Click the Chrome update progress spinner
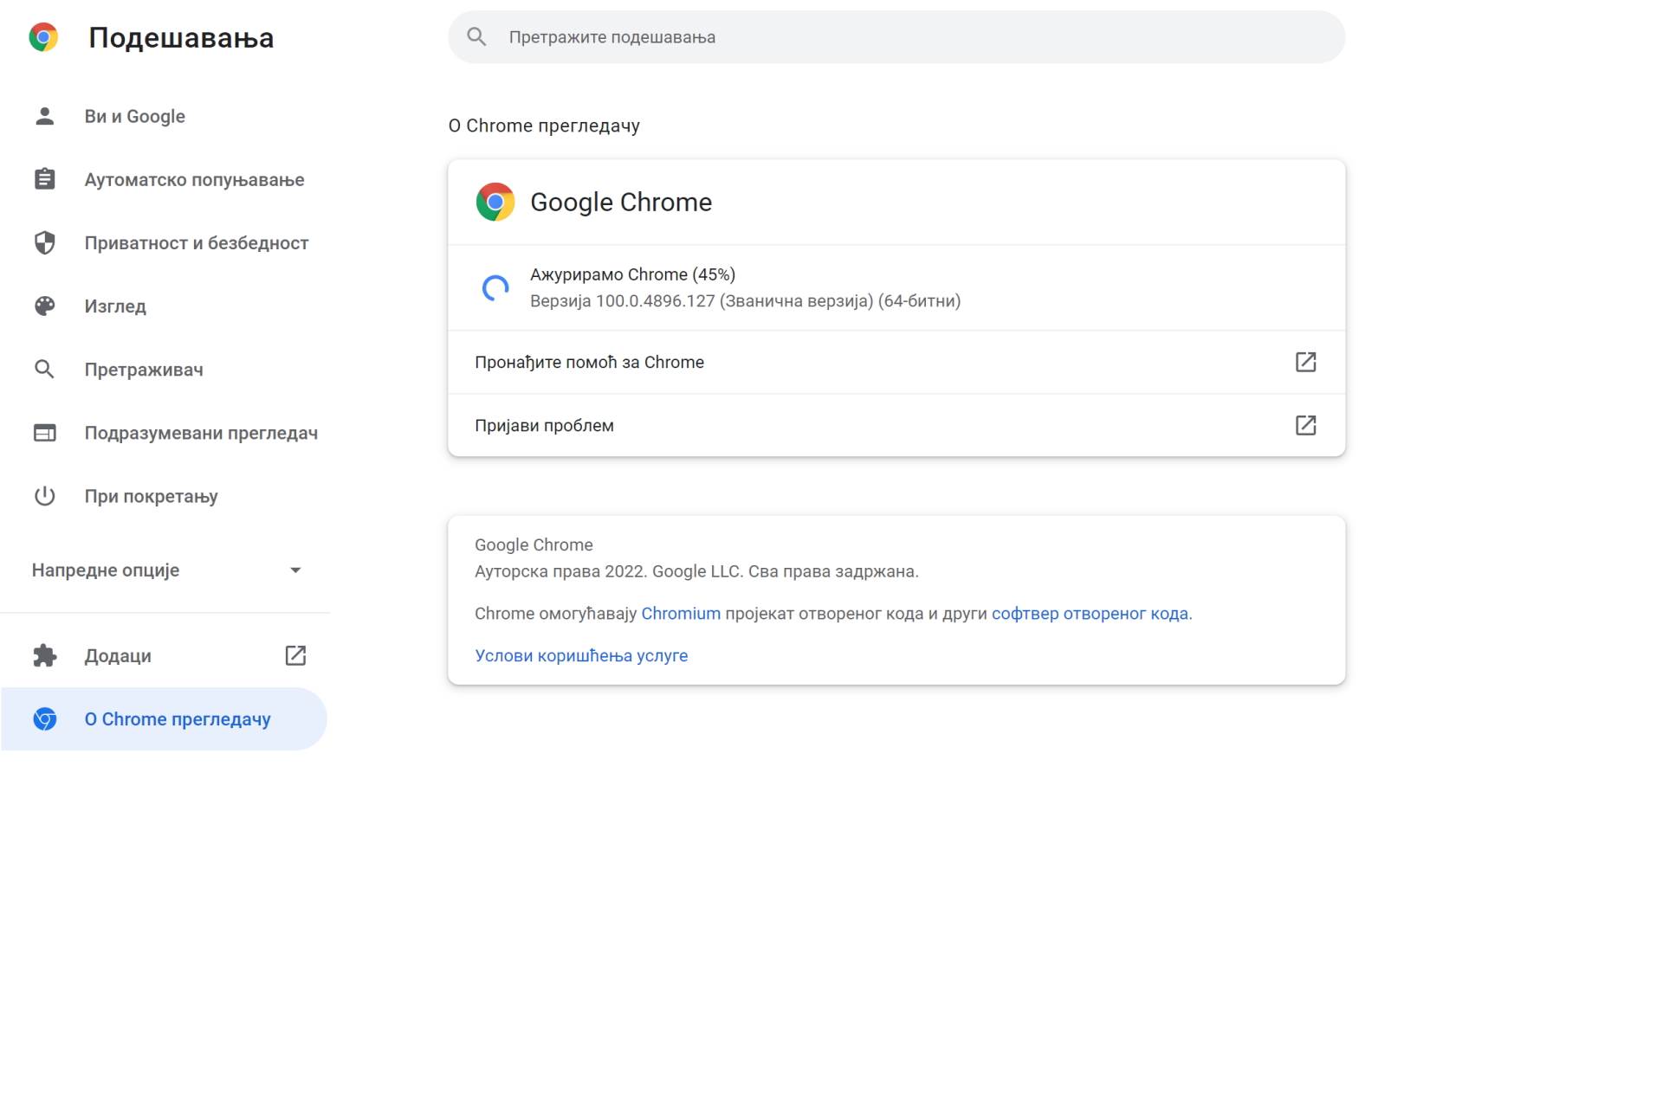This screenshot has width=1663, height=1108. pos(495,287)
